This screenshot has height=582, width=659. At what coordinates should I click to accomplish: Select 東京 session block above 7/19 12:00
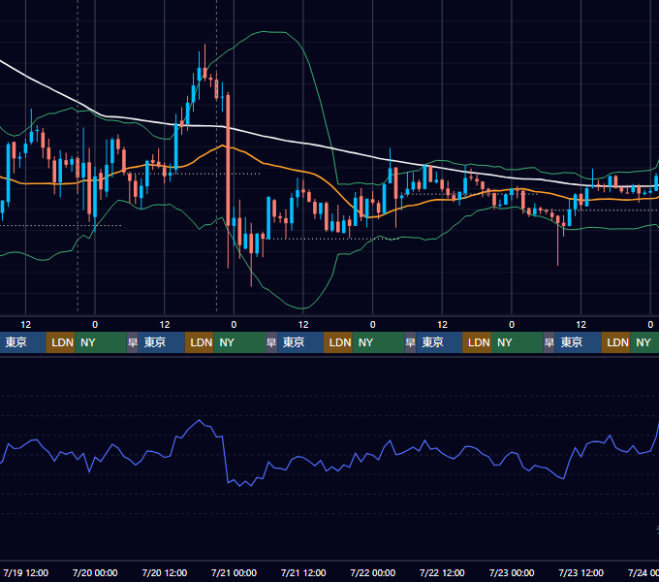point(22,342)
